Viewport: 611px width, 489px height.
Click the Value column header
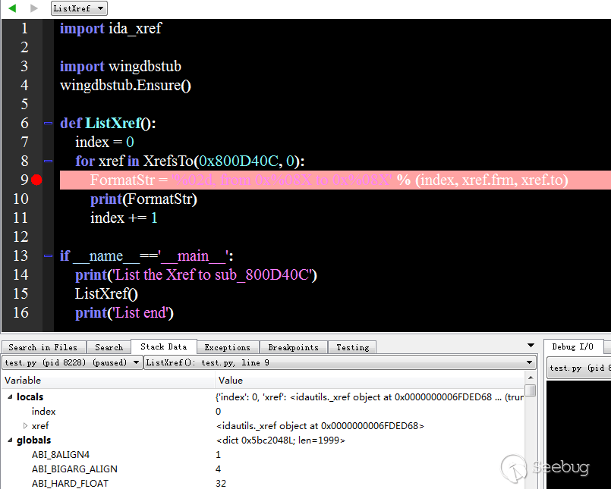pyautogui.click(x=370, y=381)
